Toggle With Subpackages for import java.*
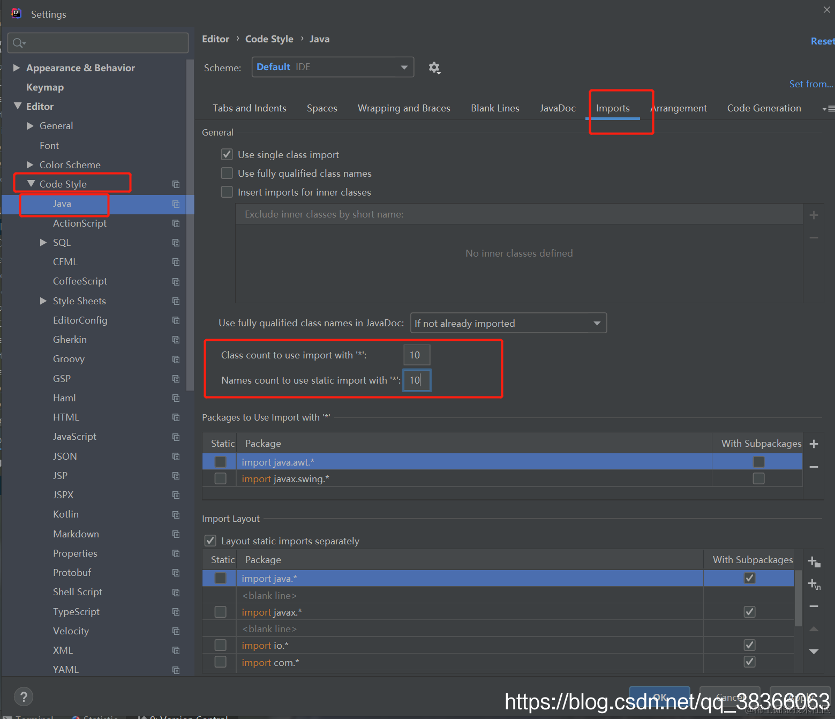 pos(749,578)
